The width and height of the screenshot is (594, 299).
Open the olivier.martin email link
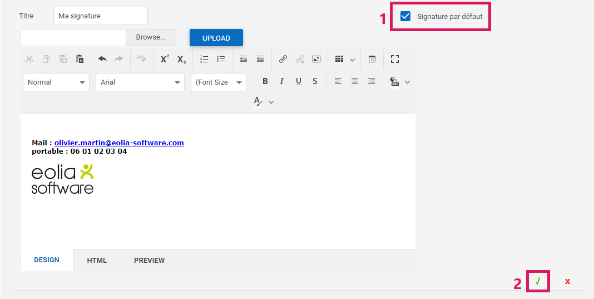click(x=119, y=143)
